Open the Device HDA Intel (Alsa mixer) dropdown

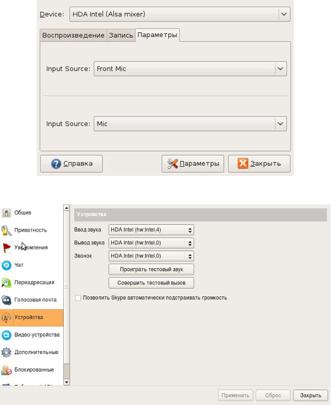point(180,14)
